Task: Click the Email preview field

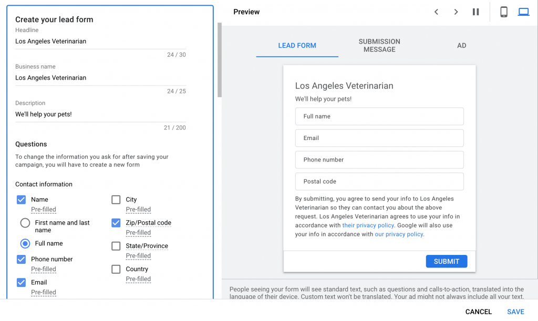Action: tap(379, 138)
